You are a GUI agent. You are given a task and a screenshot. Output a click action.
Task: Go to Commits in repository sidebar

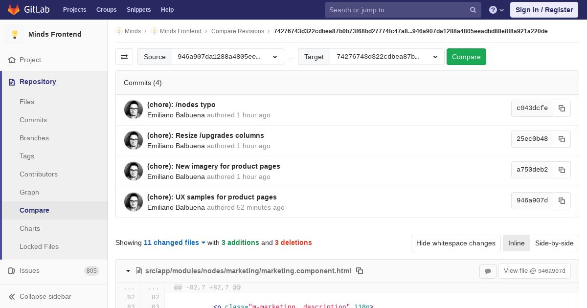point(33,120)
